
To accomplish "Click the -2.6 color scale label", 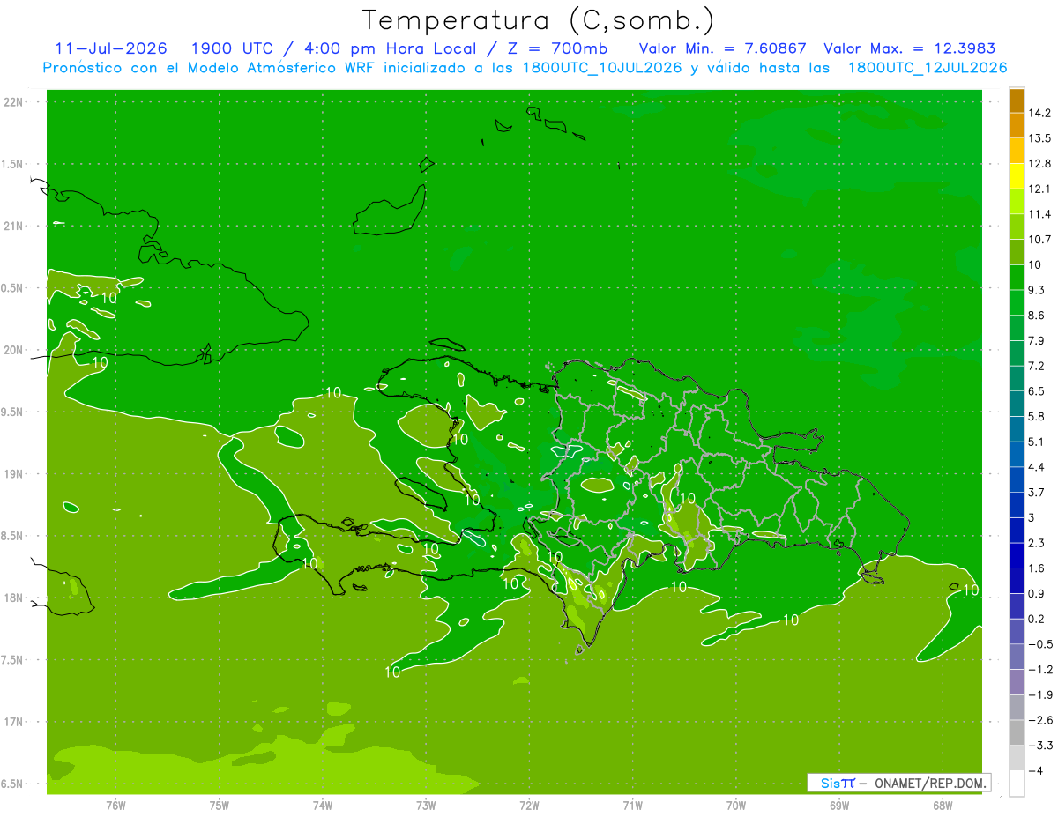I will pos(1039,720).
